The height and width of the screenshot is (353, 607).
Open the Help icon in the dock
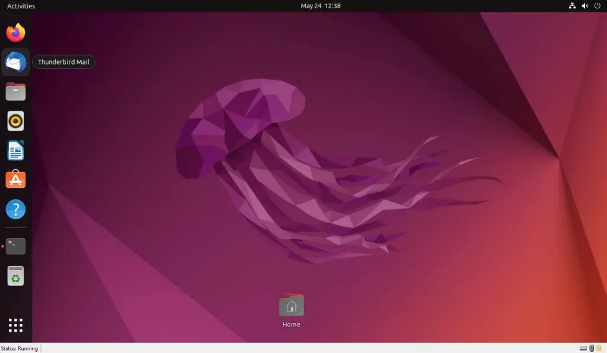tap(15, 210)
